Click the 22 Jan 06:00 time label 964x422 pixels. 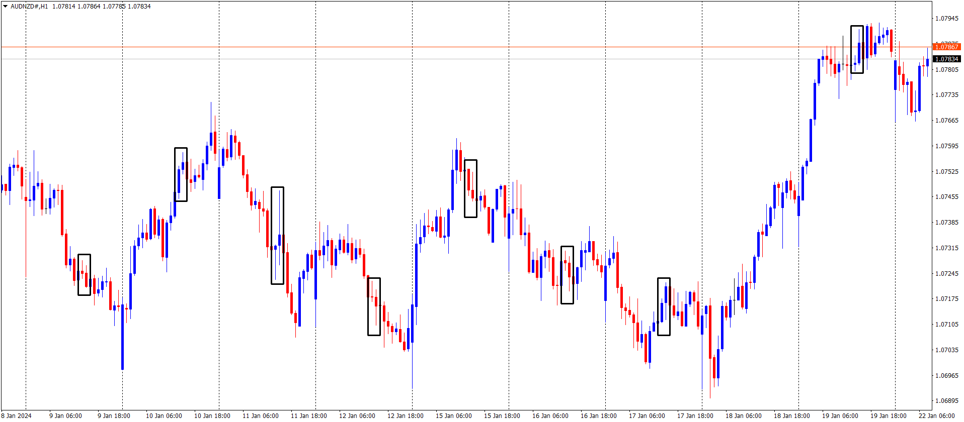point(937,416)
